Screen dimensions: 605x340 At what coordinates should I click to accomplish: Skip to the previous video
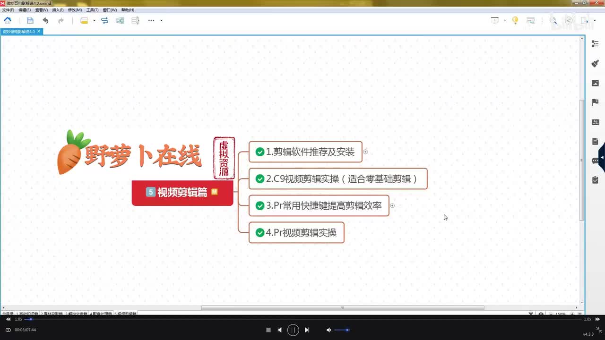[280, 330]
